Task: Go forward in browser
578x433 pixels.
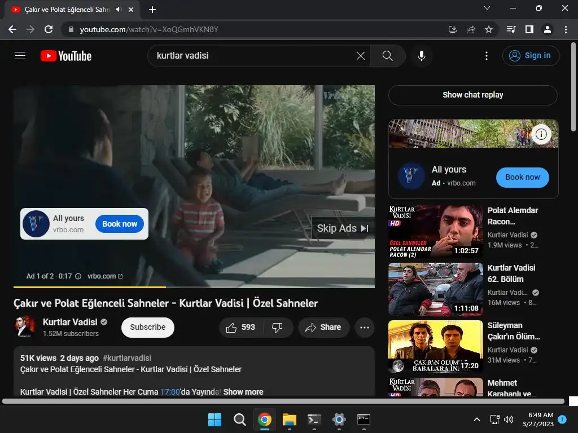Action: coord(30,29)
